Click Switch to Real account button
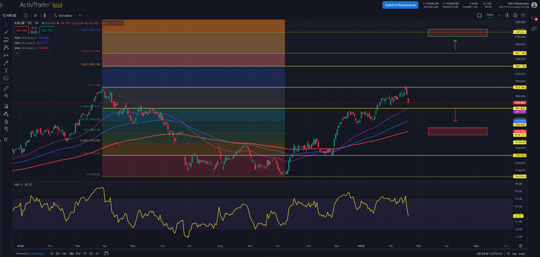The width and height of the screenshot is (540, 257). tap(400, 5)
